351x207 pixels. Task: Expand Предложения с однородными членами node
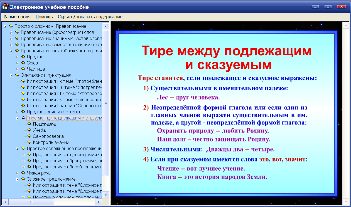click(23, 155)
